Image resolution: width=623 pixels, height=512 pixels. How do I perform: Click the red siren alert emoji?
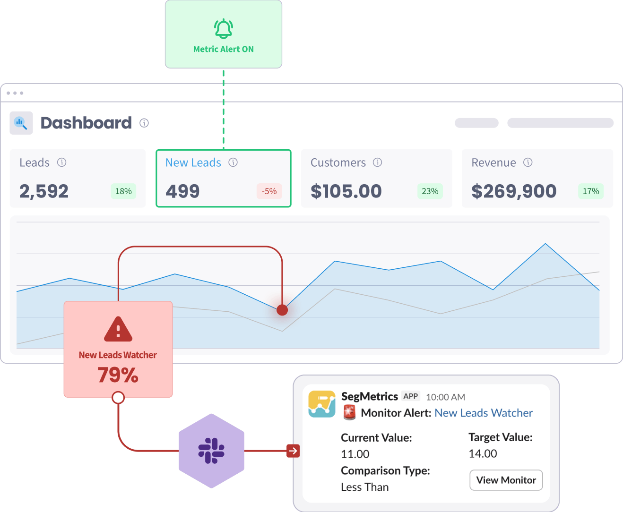[x=349, y=412]
